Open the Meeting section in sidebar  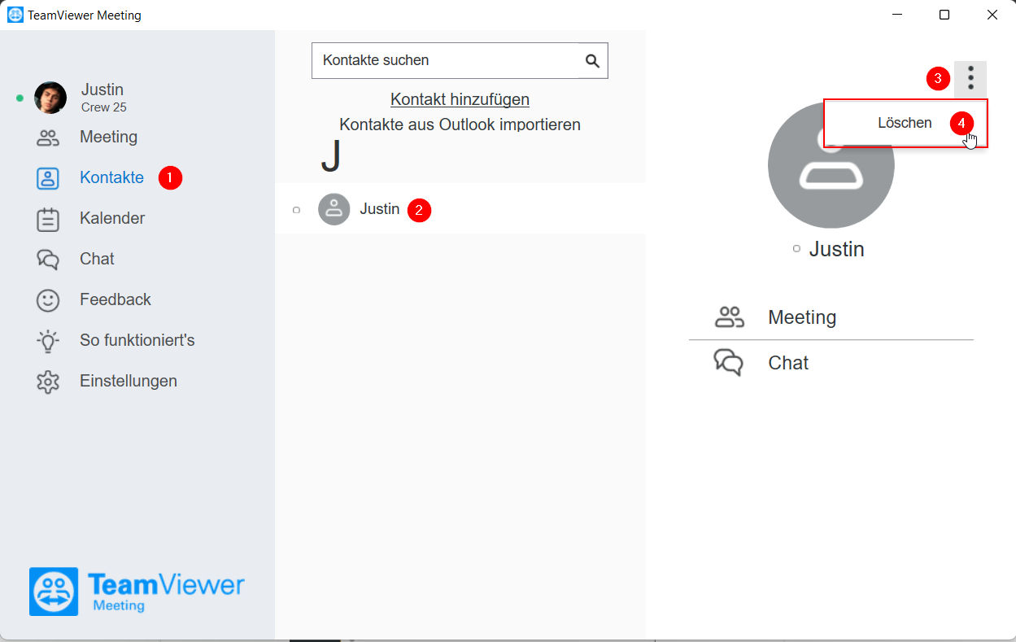[87, 138]
